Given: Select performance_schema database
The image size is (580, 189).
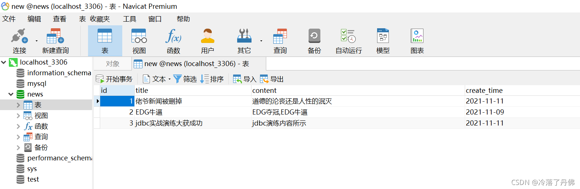Looking at the screenshot, I should 60,158.
